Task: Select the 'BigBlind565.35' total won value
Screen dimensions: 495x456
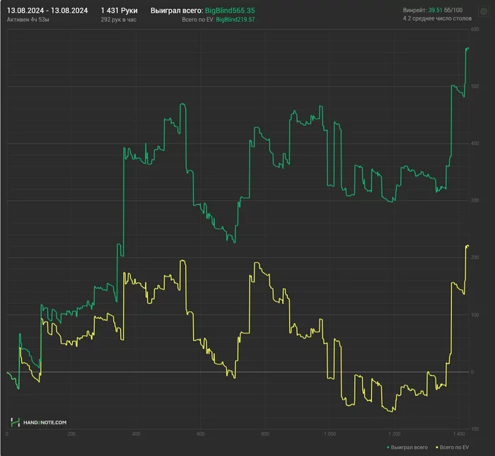Action: 230,11
